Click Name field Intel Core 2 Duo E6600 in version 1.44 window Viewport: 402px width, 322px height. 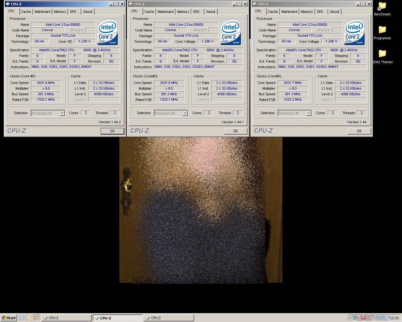(x=310, y=24)
